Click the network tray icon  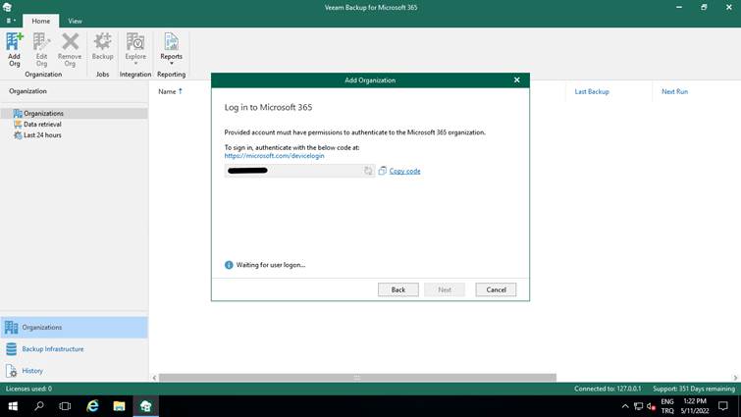(639, 406)
